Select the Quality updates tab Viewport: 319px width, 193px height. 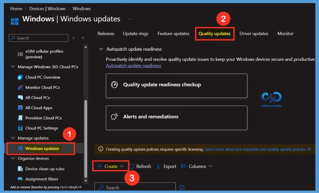(x=214, y=34)
